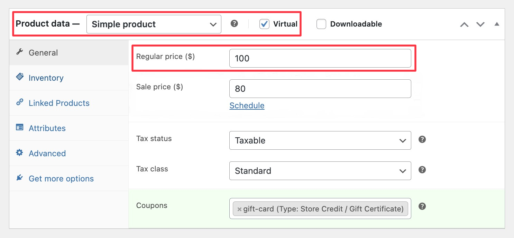Click the Tax class help icon
This screenshot has width=514, height=238.
(422, 170)
